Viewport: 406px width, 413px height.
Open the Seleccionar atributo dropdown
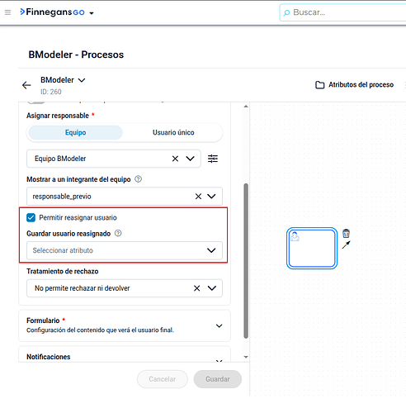click(125, 250)
